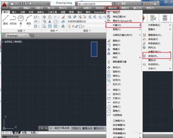
Task: Click the Plot printer icon in quick access toolbar
Action: coord(30,3)
